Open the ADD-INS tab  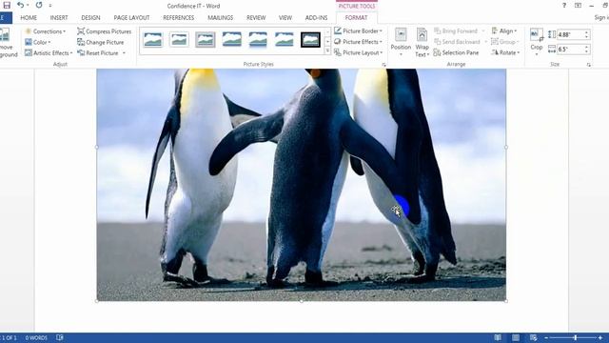click(x=316, y=18)
